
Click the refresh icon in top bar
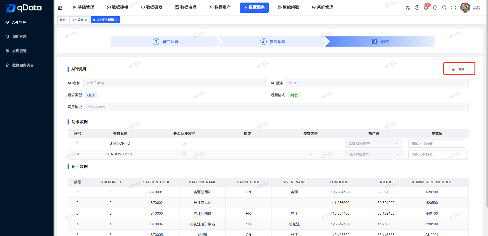(x=435, y=8)
